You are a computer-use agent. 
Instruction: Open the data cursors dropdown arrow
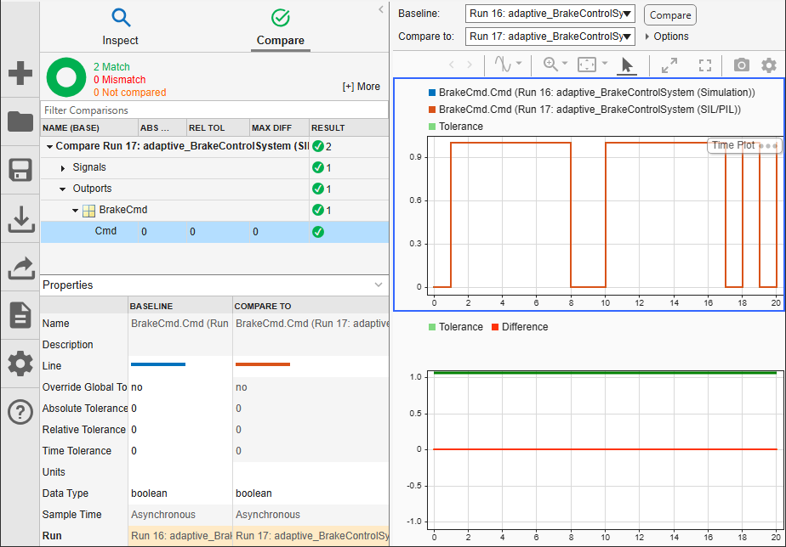pos(519,63)
